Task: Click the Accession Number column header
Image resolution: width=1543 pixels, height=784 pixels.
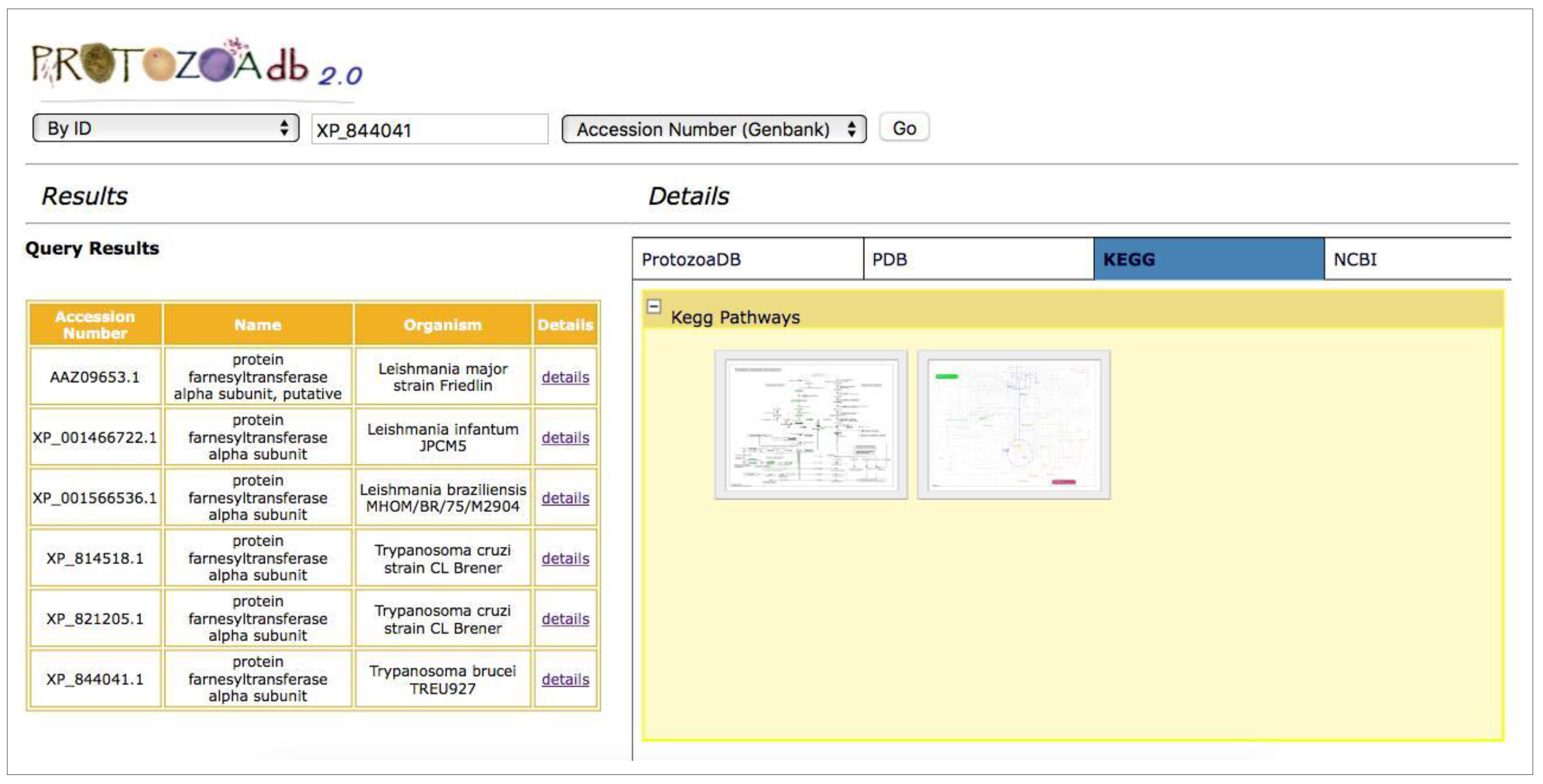Action: coord(95,325)
